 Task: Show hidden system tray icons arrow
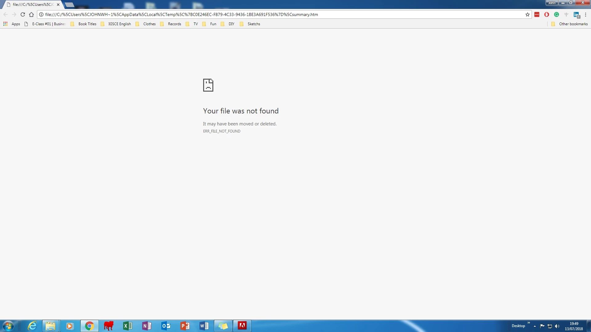tap(535, 326)
